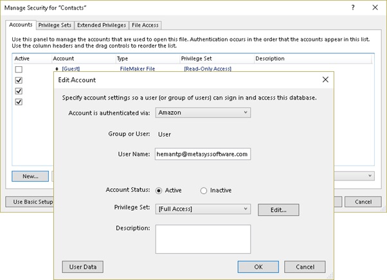Close the Edit Account dialog
This screenshot has width=387, height=280.
tap(325, 80)
